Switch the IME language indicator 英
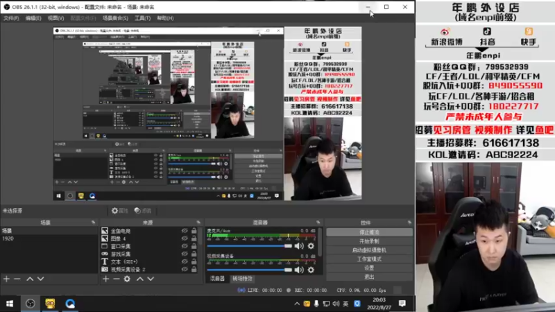Viewport: 555px width, 312px height. pyautogui.click(x=345, y=304)
